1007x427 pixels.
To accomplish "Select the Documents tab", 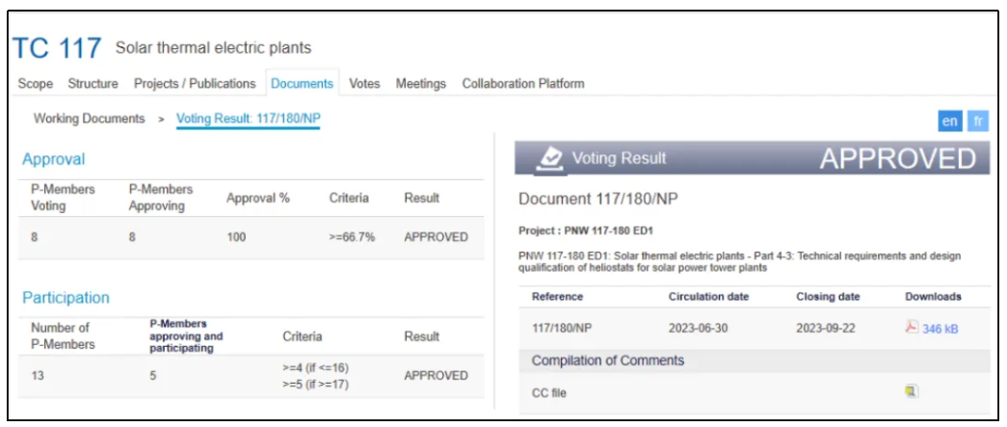I will tap(302, 84).
